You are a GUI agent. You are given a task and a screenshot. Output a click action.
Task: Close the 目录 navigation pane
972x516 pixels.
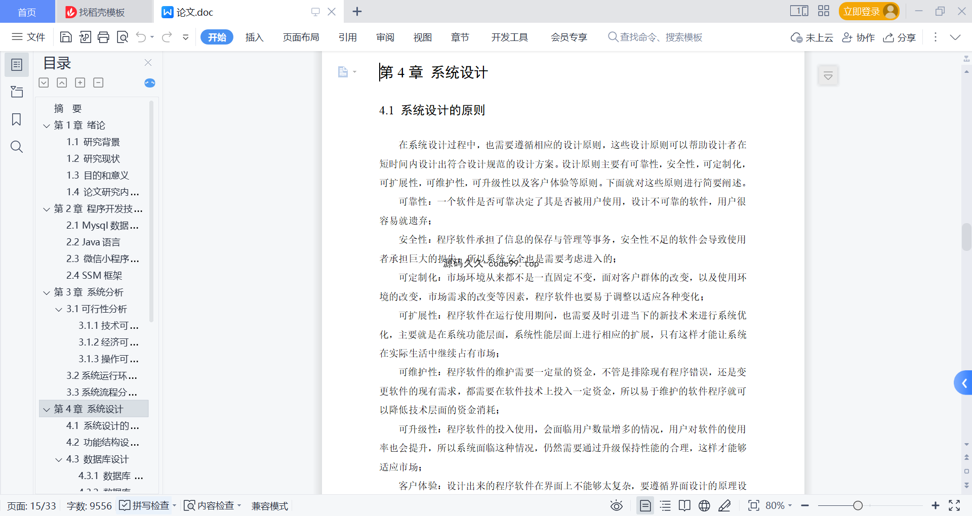point(148,62)
